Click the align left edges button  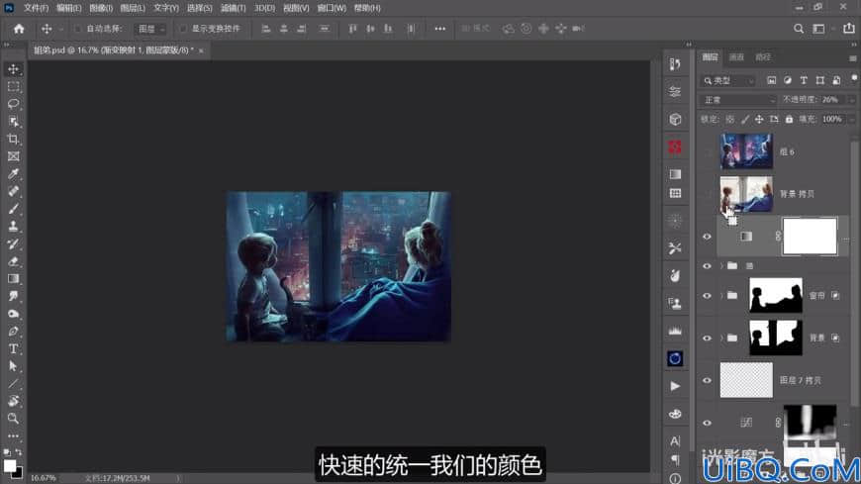click(x=266, y=29)
